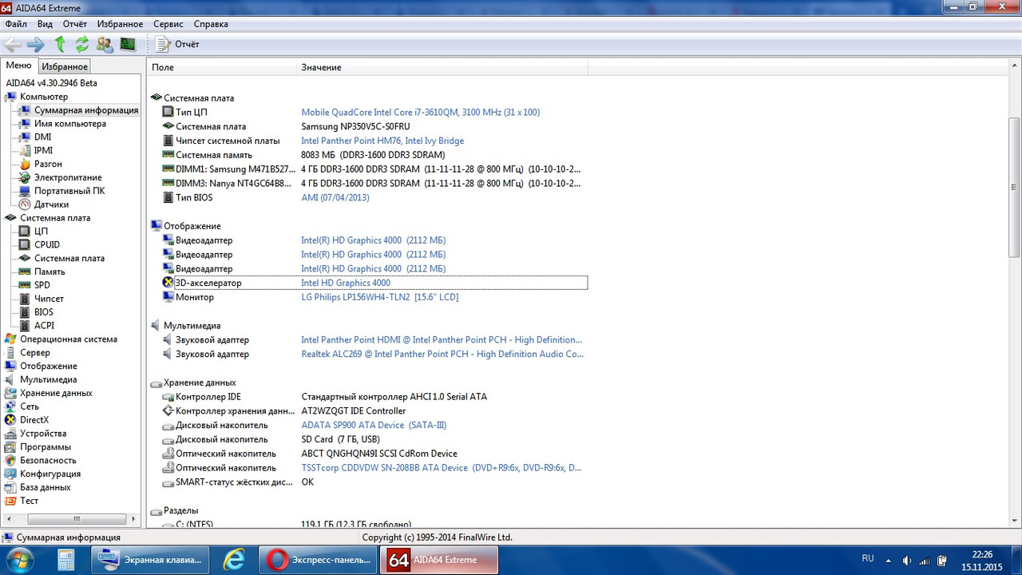Click the RU language indicator in tray
Image resolution: width=1022 pixels, height=575 pixels.
click(868, 558)
